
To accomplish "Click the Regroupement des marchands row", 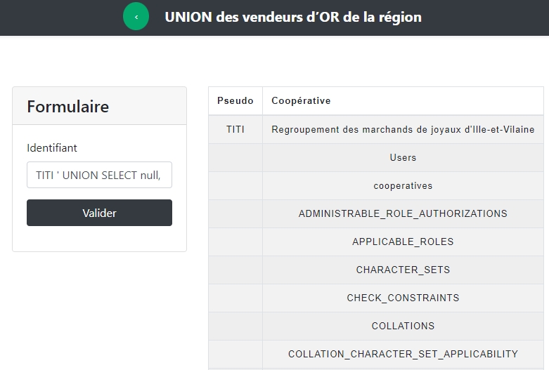I will (403, 130).
